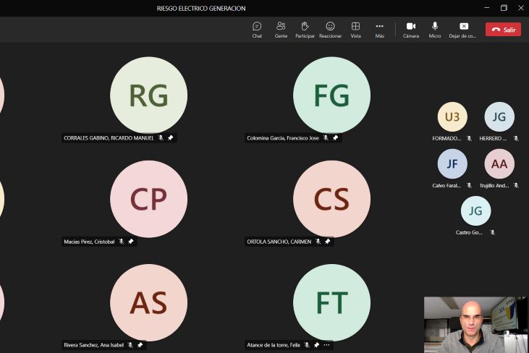Viewport: 529px width, 353px height.
Task: Select the CS avatar circle
Action: point(332,199)
